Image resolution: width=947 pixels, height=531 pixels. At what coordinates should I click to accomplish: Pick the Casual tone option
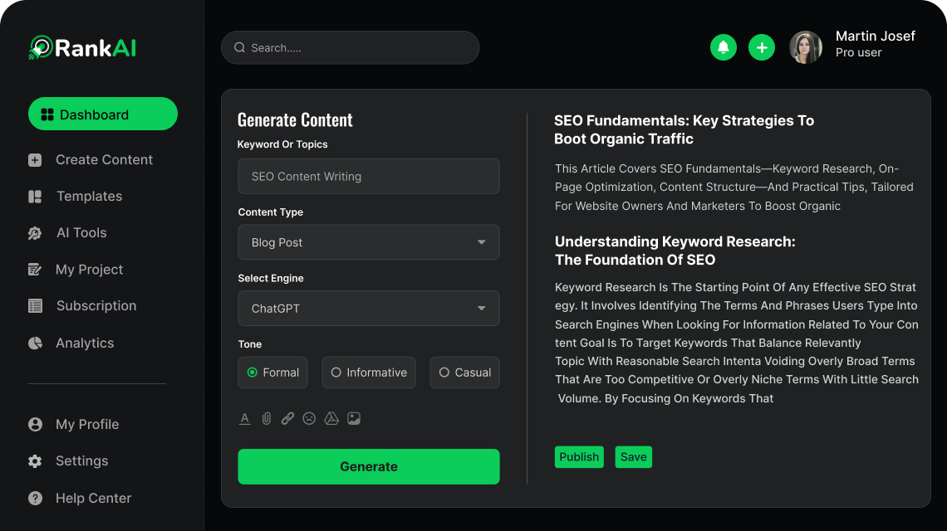(x=464, y=373)
